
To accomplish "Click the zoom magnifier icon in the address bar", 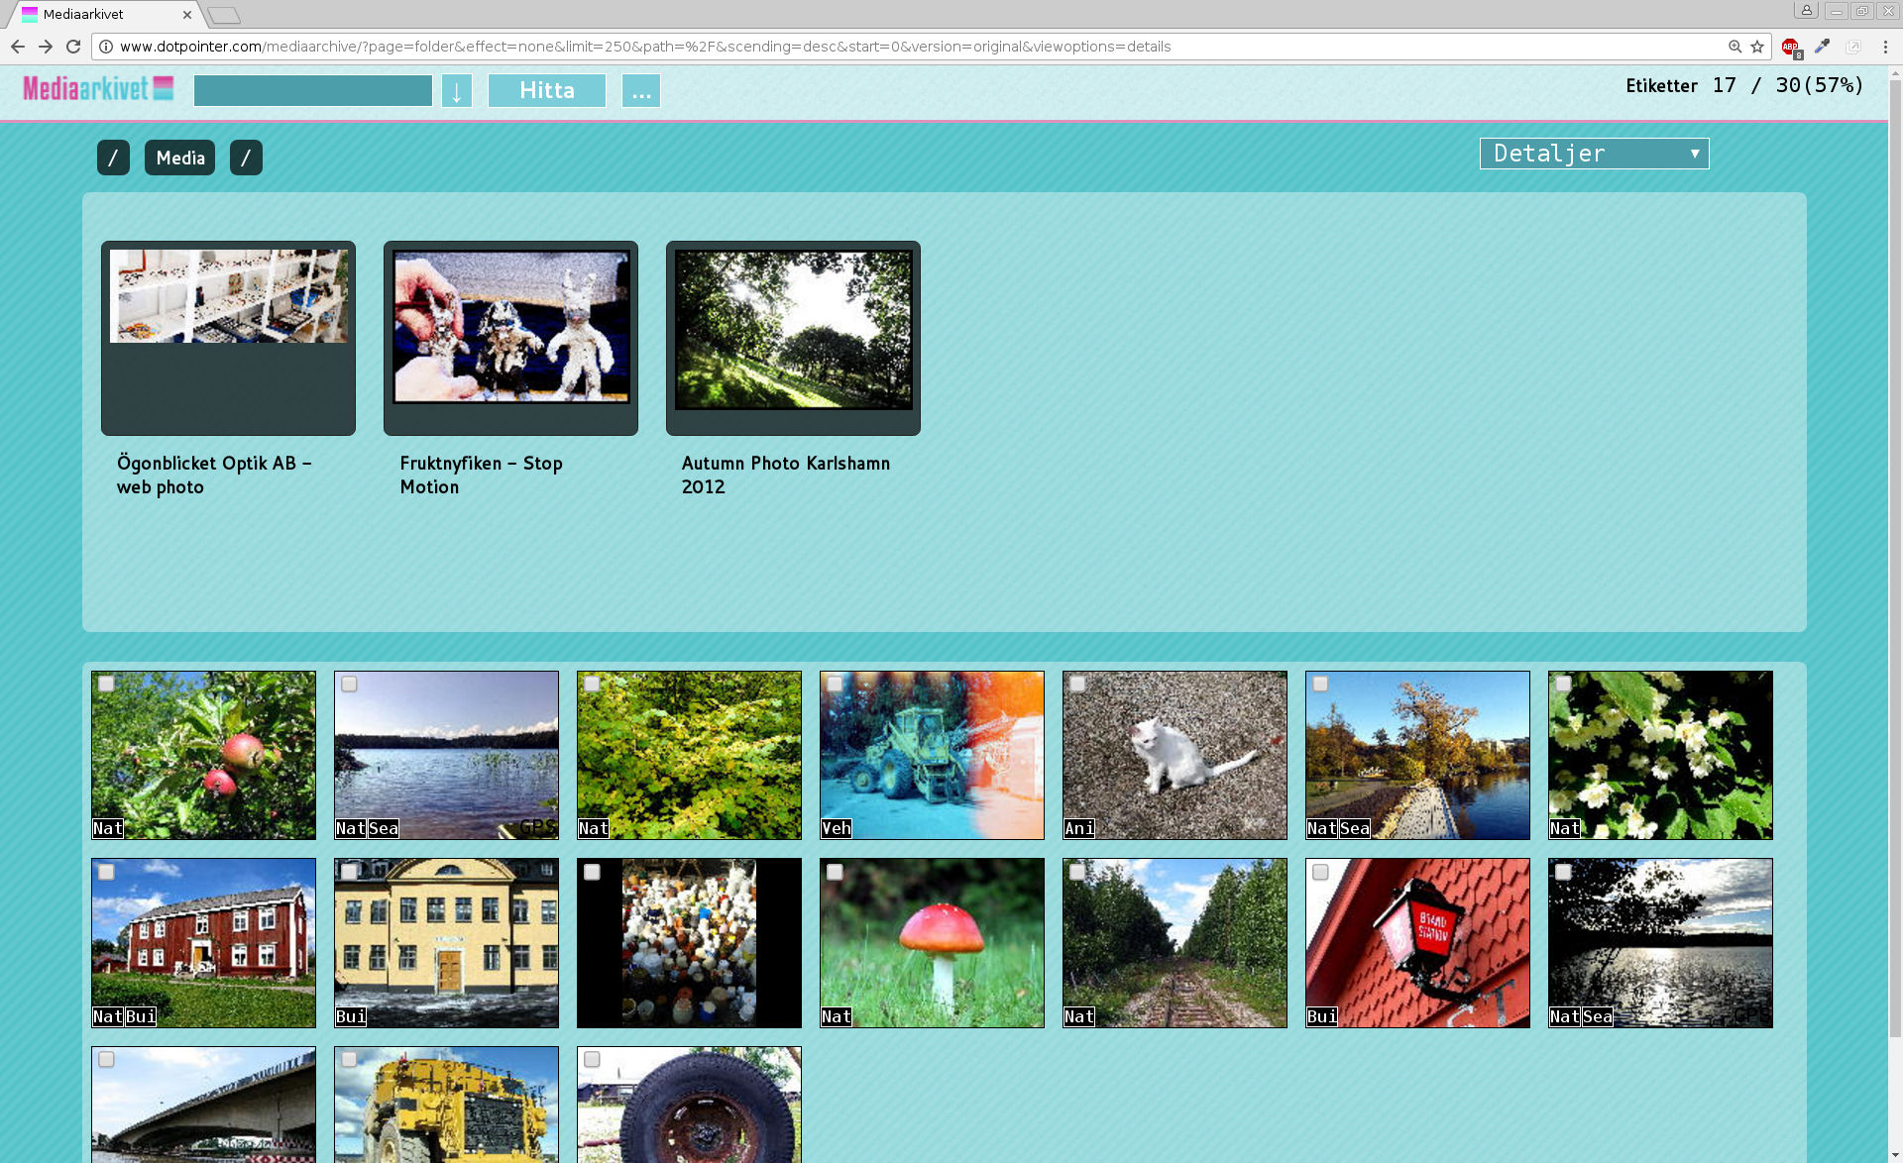I will [x=1735, y=47].
